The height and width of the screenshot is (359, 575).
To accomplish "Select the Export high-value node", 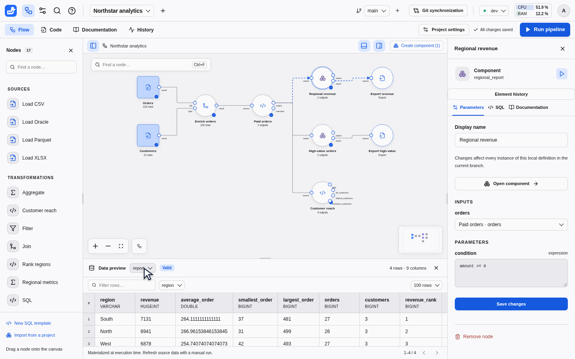I will (382, 136).
